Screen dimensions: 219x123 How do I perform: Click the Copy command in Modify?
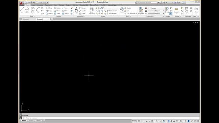(x=49, y=11)
